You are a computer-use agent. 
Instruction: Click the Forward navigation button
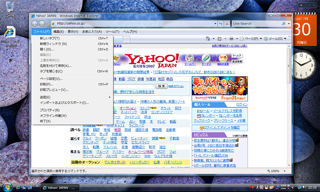pyautogui.click(x=42, y=24)
